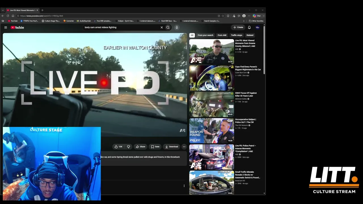The image size is (363, 204).
Task: Visit the BodyCam K9 channel name
Action: 240,180
